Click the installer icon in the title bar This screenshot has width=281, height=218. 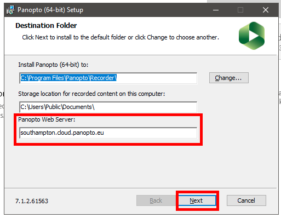10,10
